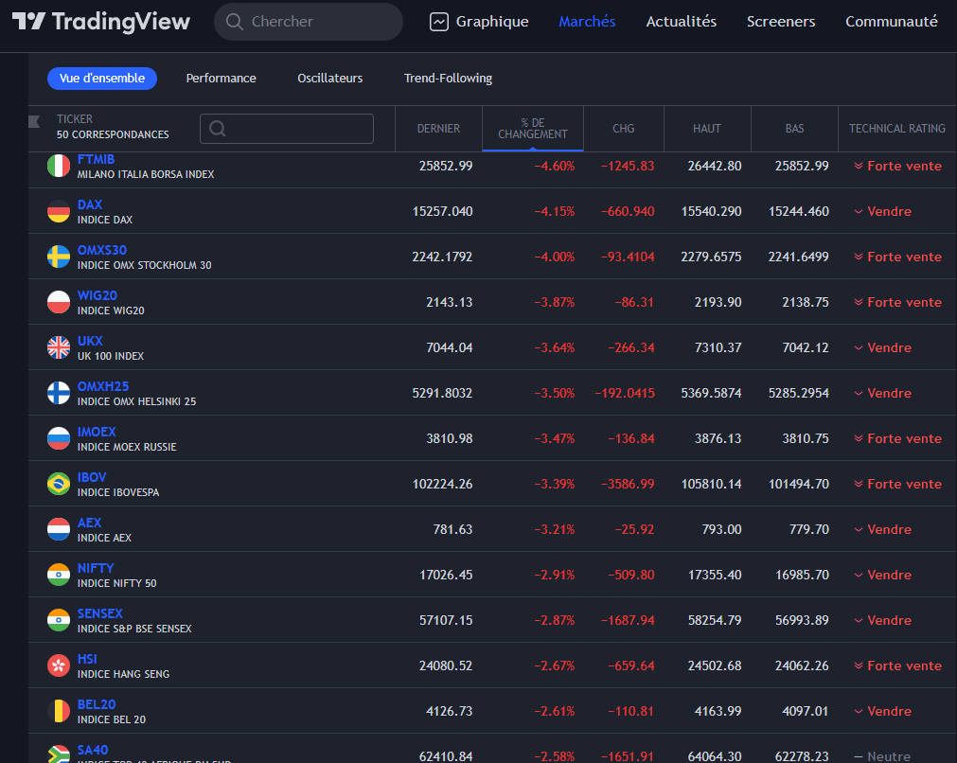Open the IMOEX ticker link
957x763 pixels.
coord(97,433)
